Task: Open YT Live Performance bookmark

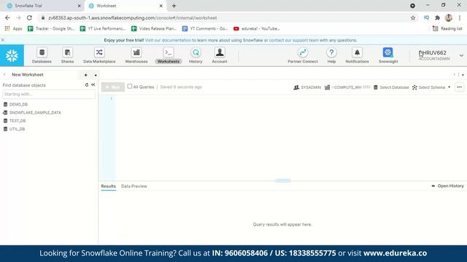Action: [103, 28]
